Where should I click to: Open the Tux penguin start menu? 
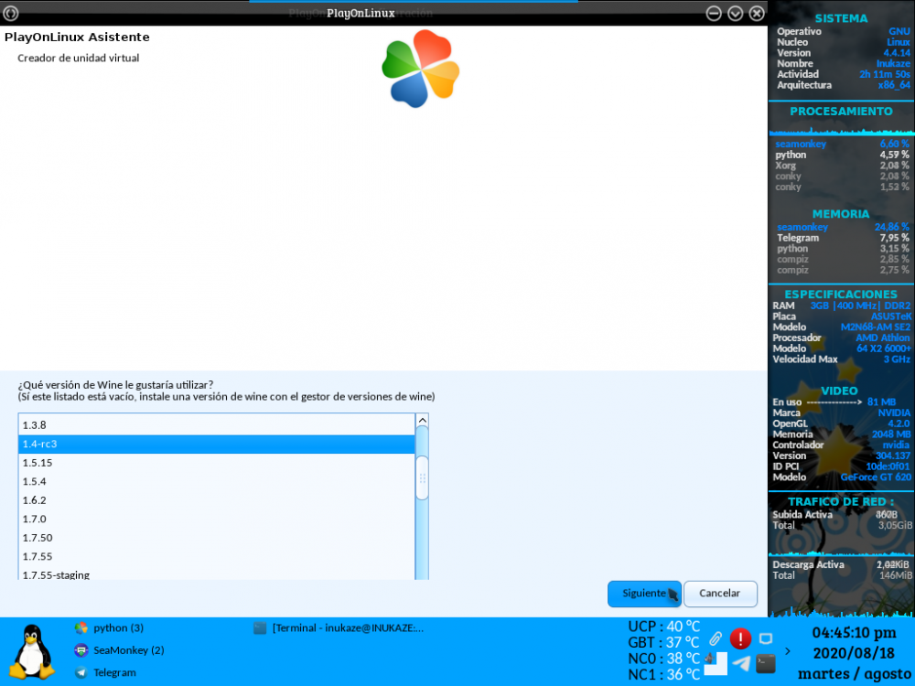[32, 651]
